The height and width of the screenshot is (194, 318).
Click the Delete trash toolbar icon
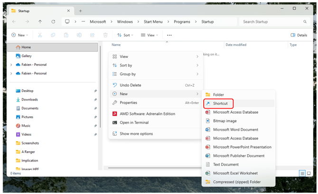pyautogui.click(x=105, y=35)
